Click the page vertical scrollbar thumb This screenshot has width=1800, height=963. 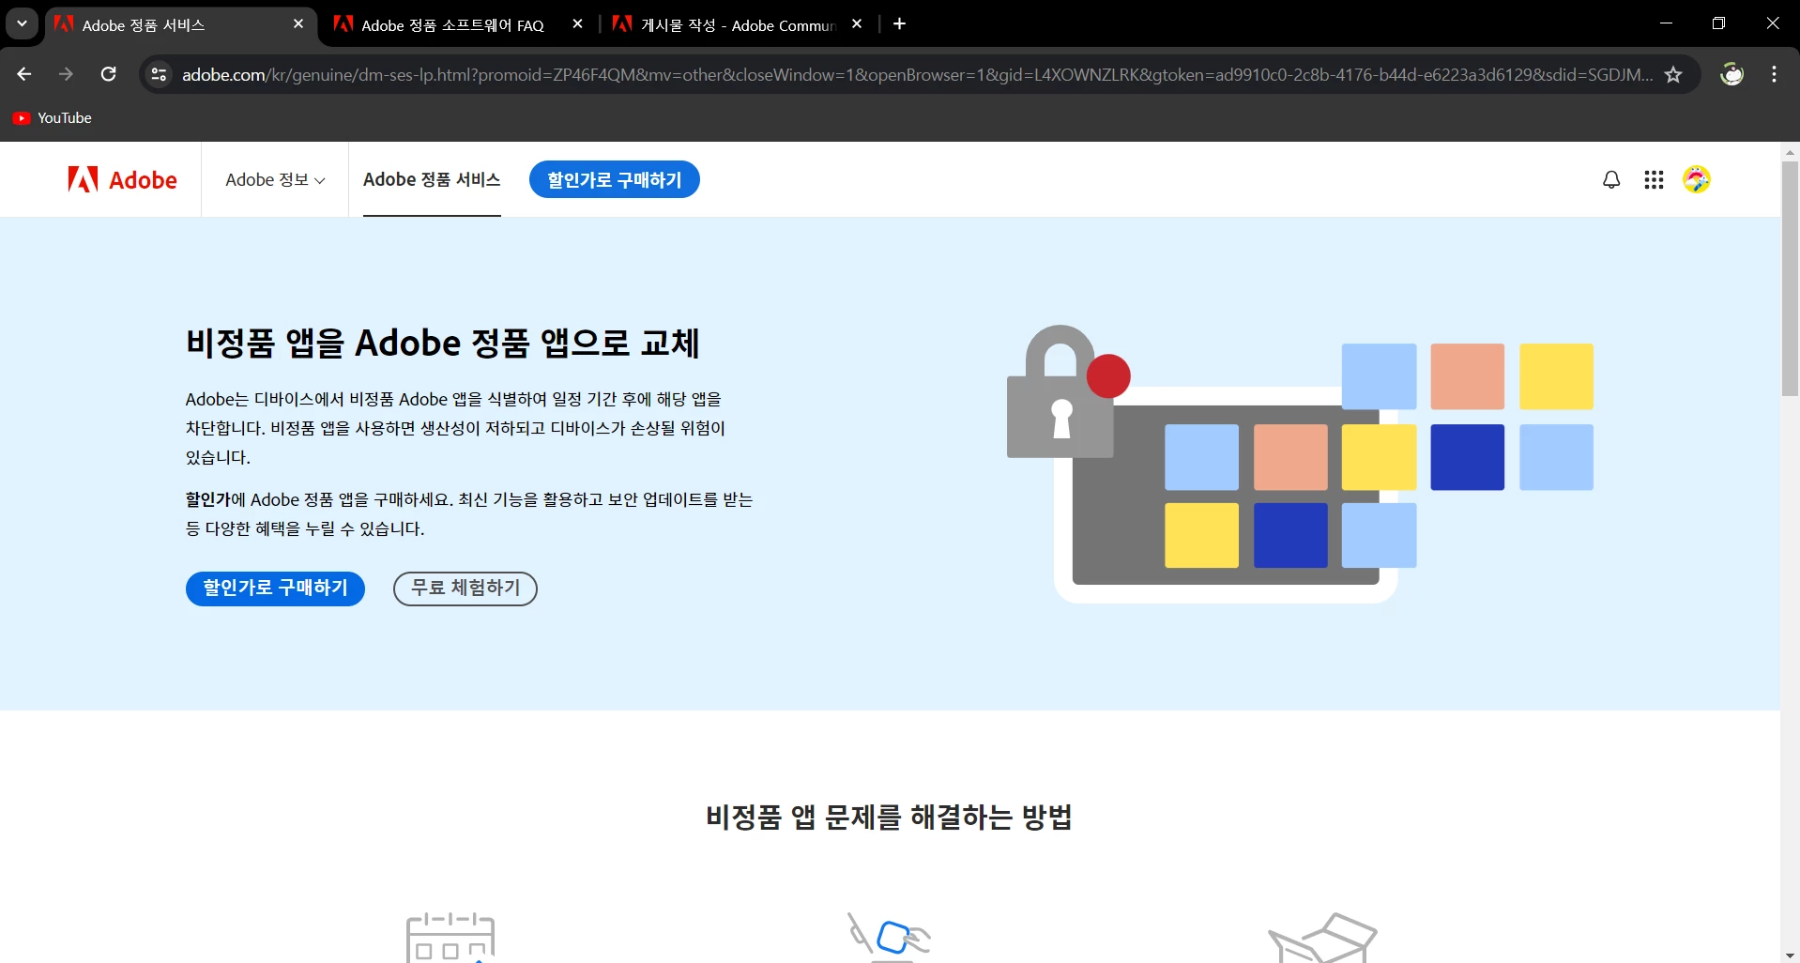click(1790, 278)
